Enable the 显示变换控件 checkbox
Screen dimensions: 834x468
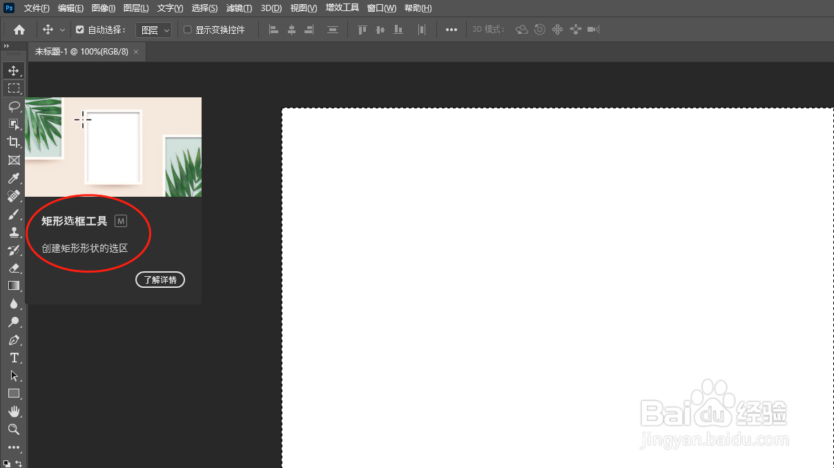coord(187,30)
